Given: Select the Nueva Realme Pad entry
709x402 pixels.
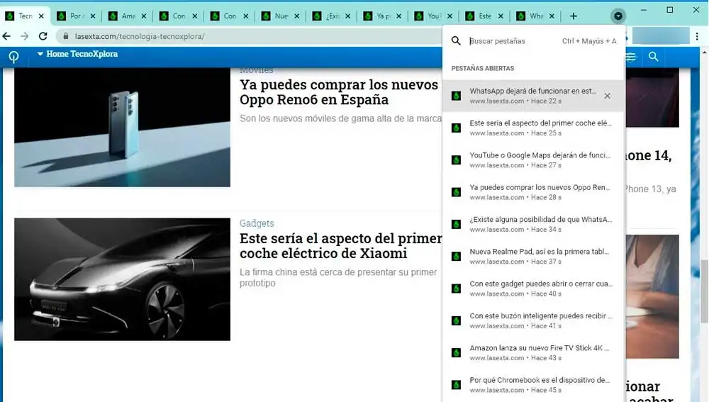Looking at the screenshot, I should pyautogui.click(x=533, y=257).
